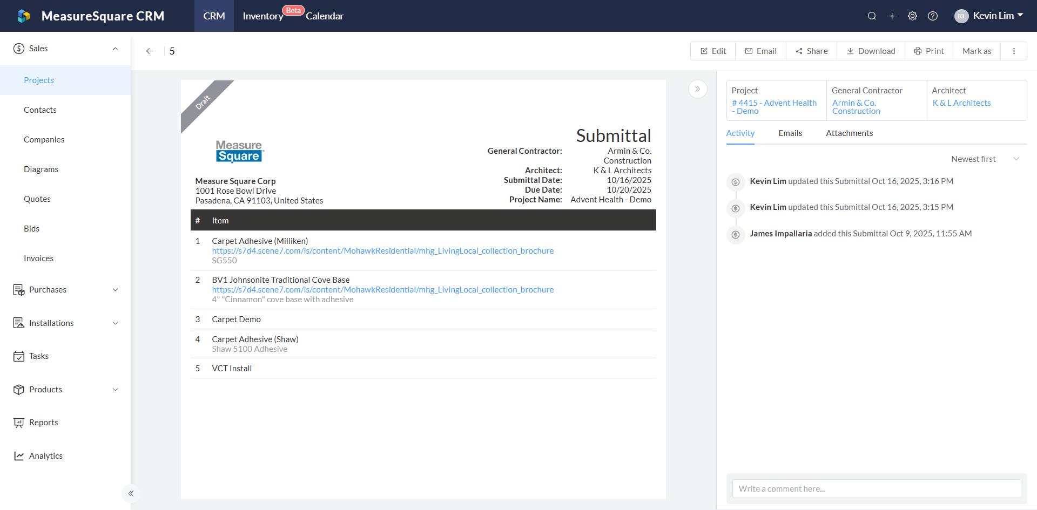Click the activity icon beside James Impallaria entry
Image resolution: width=1037 pixels, height=510 pixels.
[x=736, y=234]
